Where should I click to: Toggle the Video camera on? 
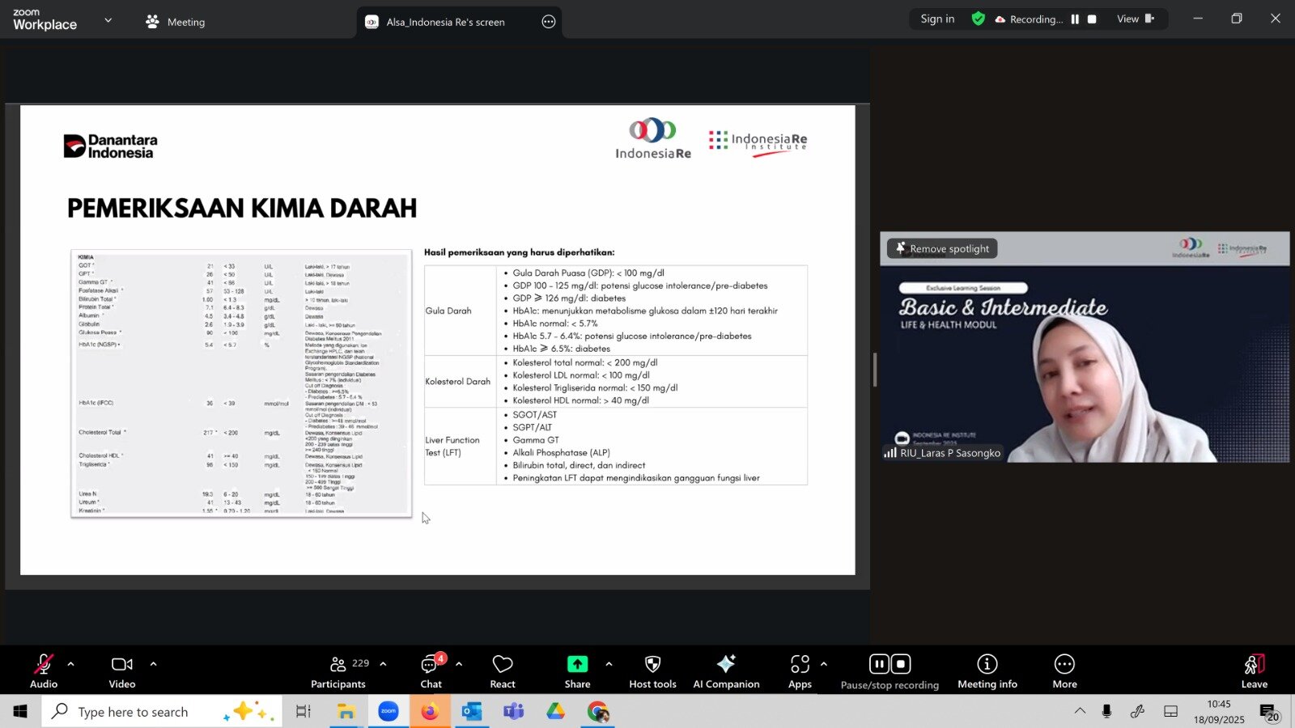pos(122,671)
